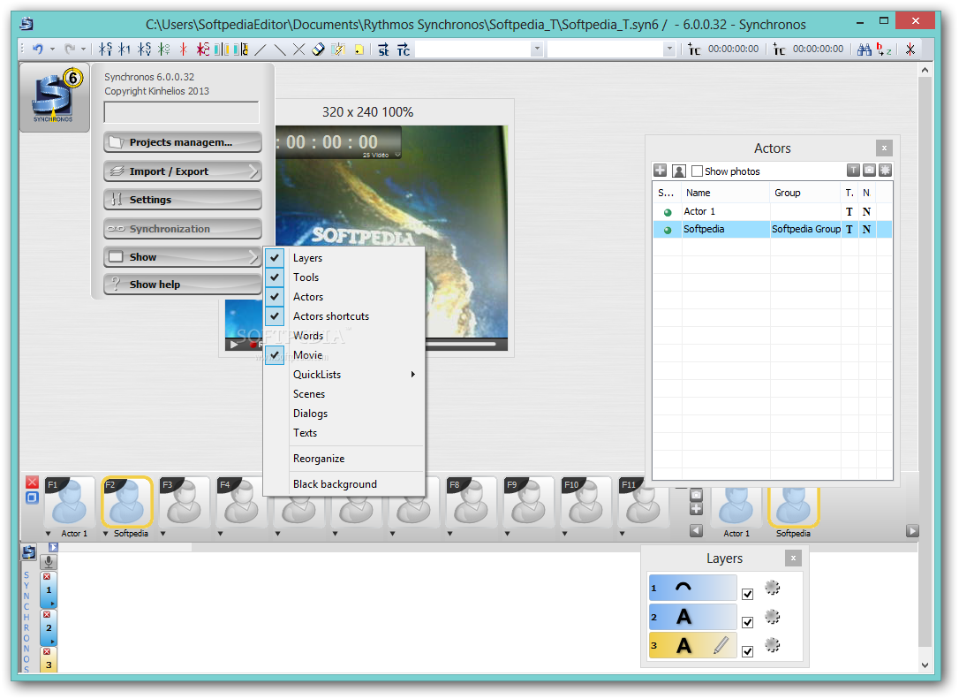Viewport: 959px width, 699px height.
Task: Click the yellow note icon in the toolbar
Action: pos(359,49)
